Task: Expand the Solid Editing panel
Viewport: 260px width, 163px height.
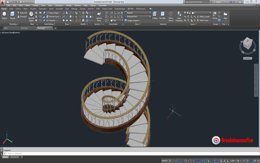Action: coord(50,24)
